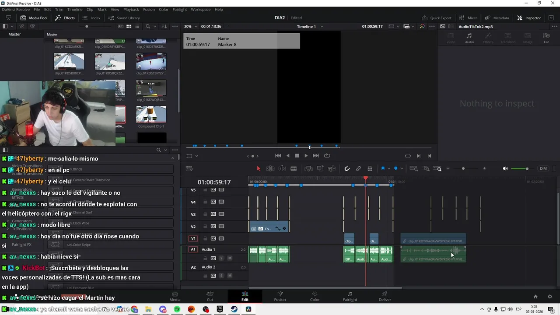Click the Replace Clip icon
560x315 pixels.
pos(332,168)
